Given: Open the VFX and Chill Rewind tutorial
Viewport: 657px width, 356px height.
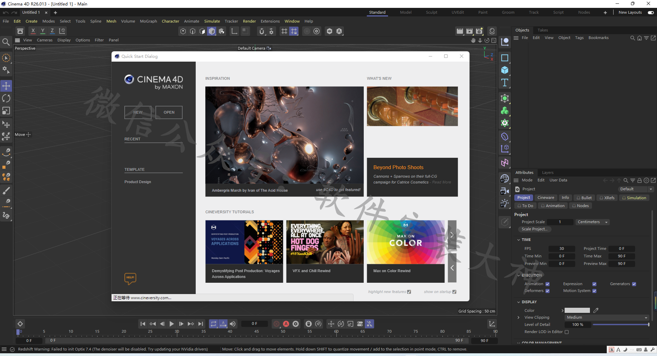Looking at the screenshot, I should 325,251.
